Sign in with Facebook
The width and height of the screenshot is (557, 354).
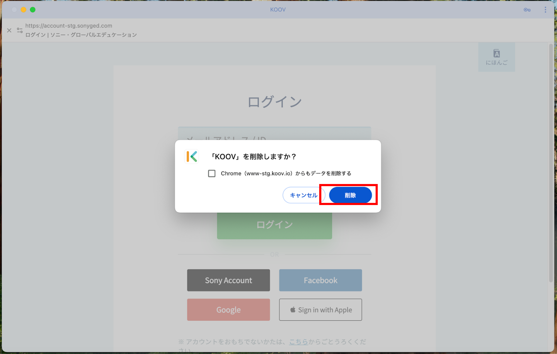coord(320,280)
